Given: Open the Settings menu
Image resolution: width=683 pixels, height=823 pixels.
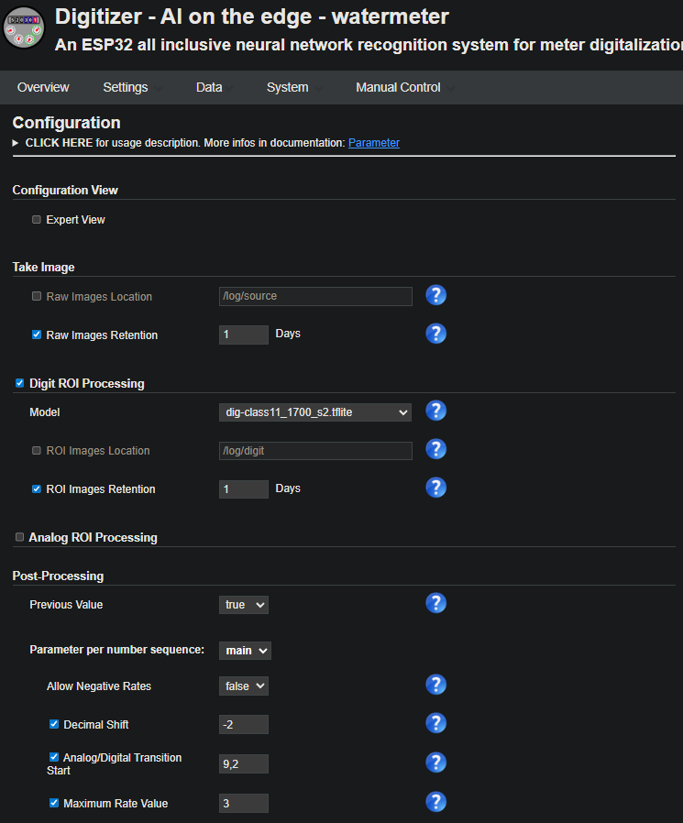Looking at the screenshot, I should pyautogui.click(x=126, y=87).
